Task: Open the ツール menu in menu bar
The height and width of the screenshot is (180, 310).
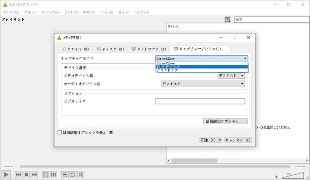Action: point(107,12)
